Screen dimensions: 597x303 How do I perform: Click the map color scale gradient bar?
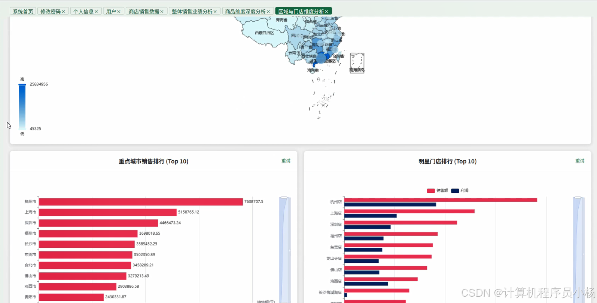(x=22, y=107)
